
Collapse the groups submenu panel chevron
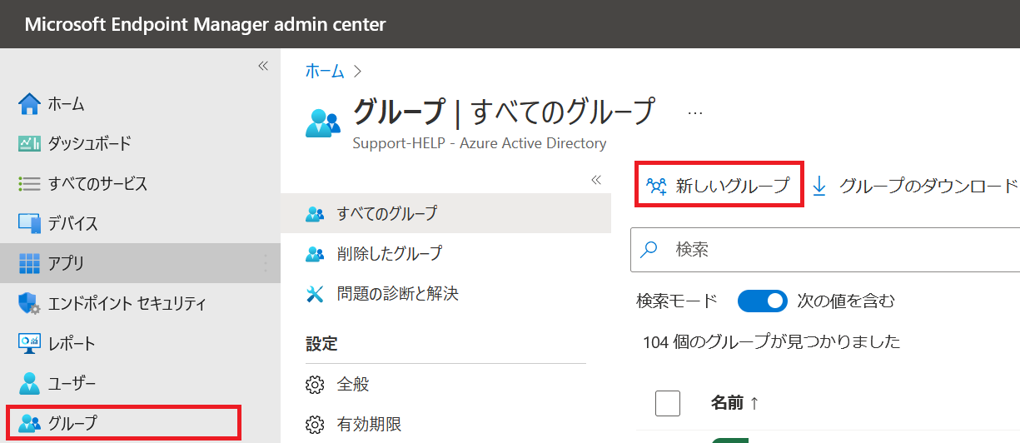[x=596, y=180]
